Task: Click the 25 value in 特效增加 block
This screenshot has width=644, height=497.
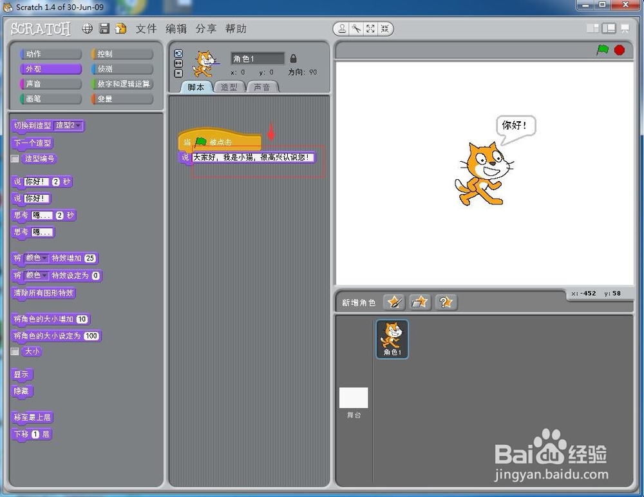Action: pos(90,258)
